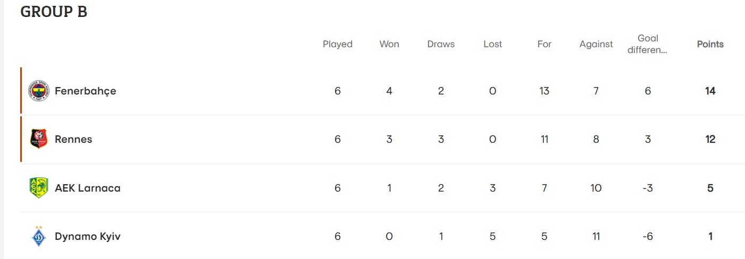Click the AEK Larnaca club crest
Screen dimensions: 745x259
38,188
